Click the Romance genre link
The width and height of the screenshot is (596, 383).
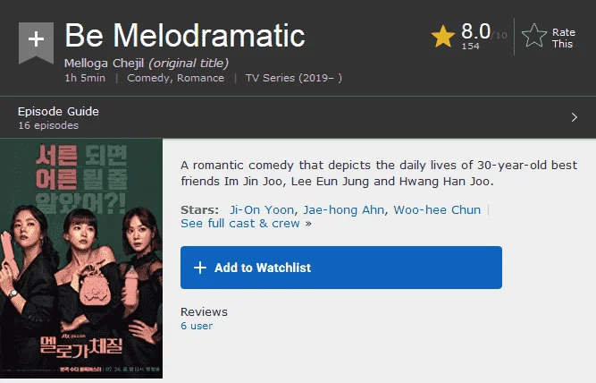200,78
